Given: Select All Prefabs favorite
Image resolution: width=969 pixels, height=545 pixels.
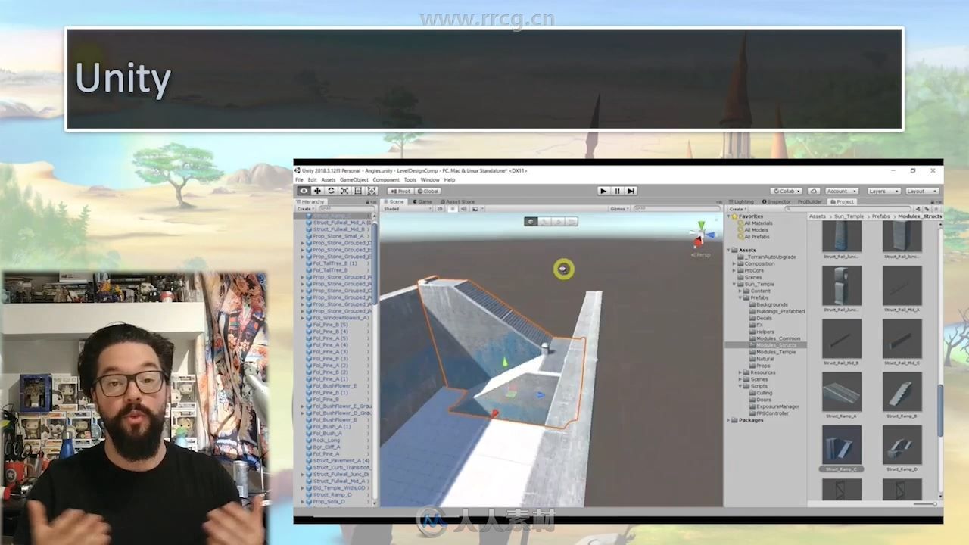Looking at the screenshot, I should [x=756, y=237].
